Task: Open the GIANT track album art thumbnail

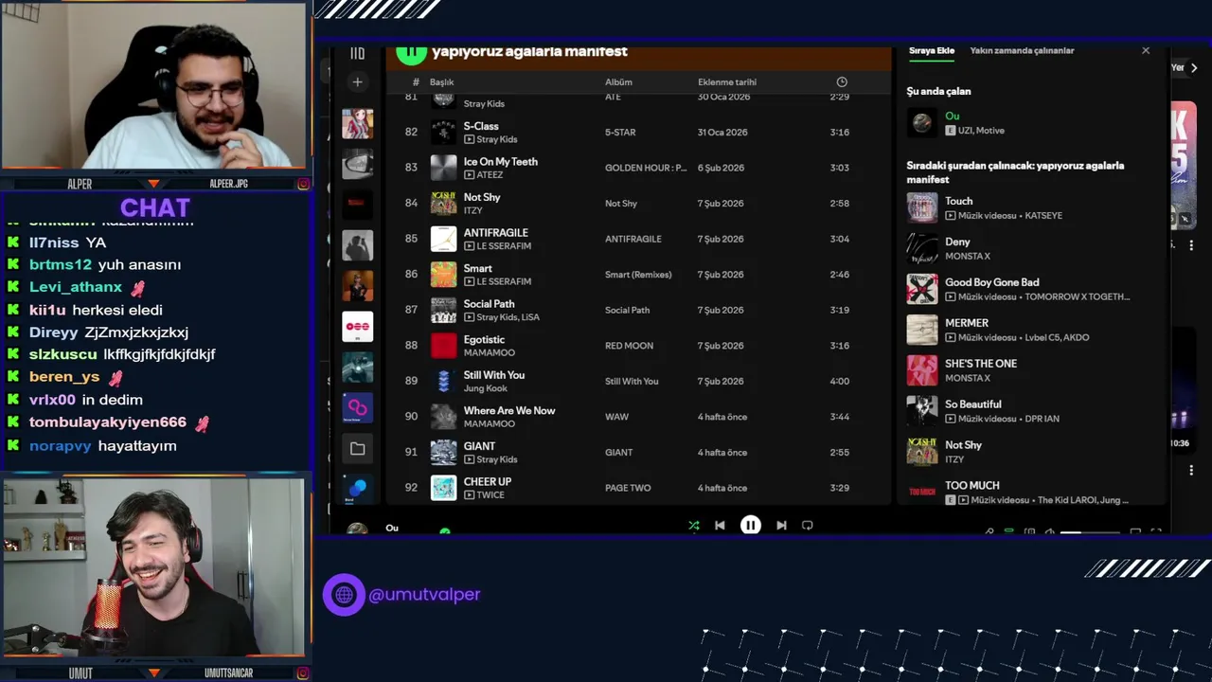Action: (x=443, y=452)
